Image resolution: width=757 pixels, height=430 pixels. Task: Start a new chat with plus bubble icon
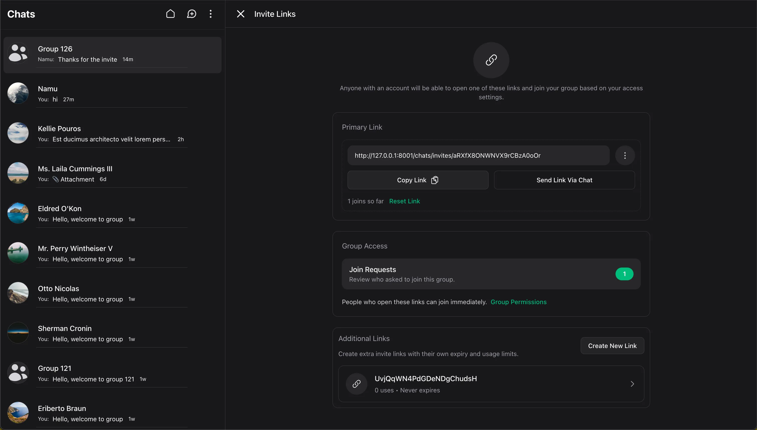pos(192,14)
